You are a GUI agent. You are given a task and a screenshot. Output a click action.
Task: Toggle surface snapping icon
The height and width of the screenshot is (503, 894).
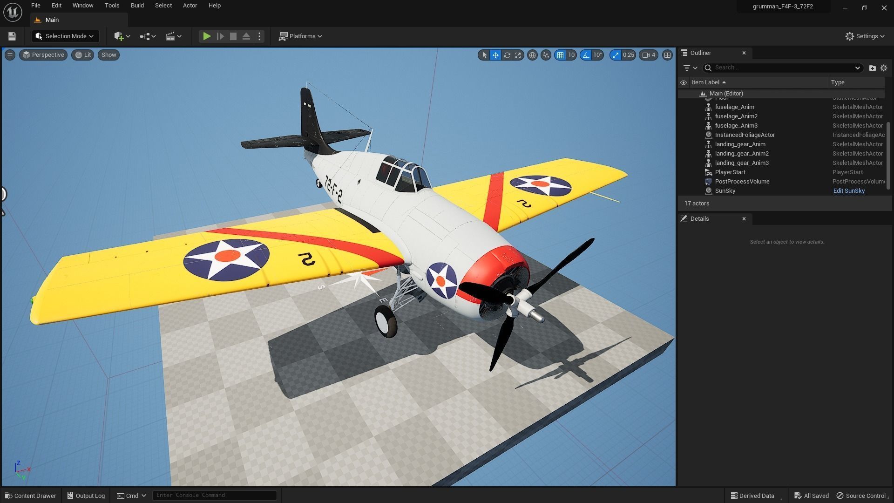pyautogui.click(x=546, y=55)
